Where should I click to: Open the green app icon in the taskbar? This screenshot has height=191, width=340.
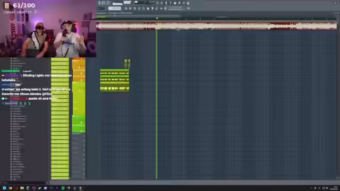coord(63,188)
